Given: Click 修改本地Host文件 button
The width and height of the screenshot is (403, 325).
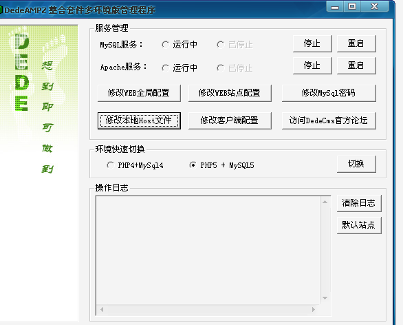Looking at the screenshot, I should click(139, 120).
